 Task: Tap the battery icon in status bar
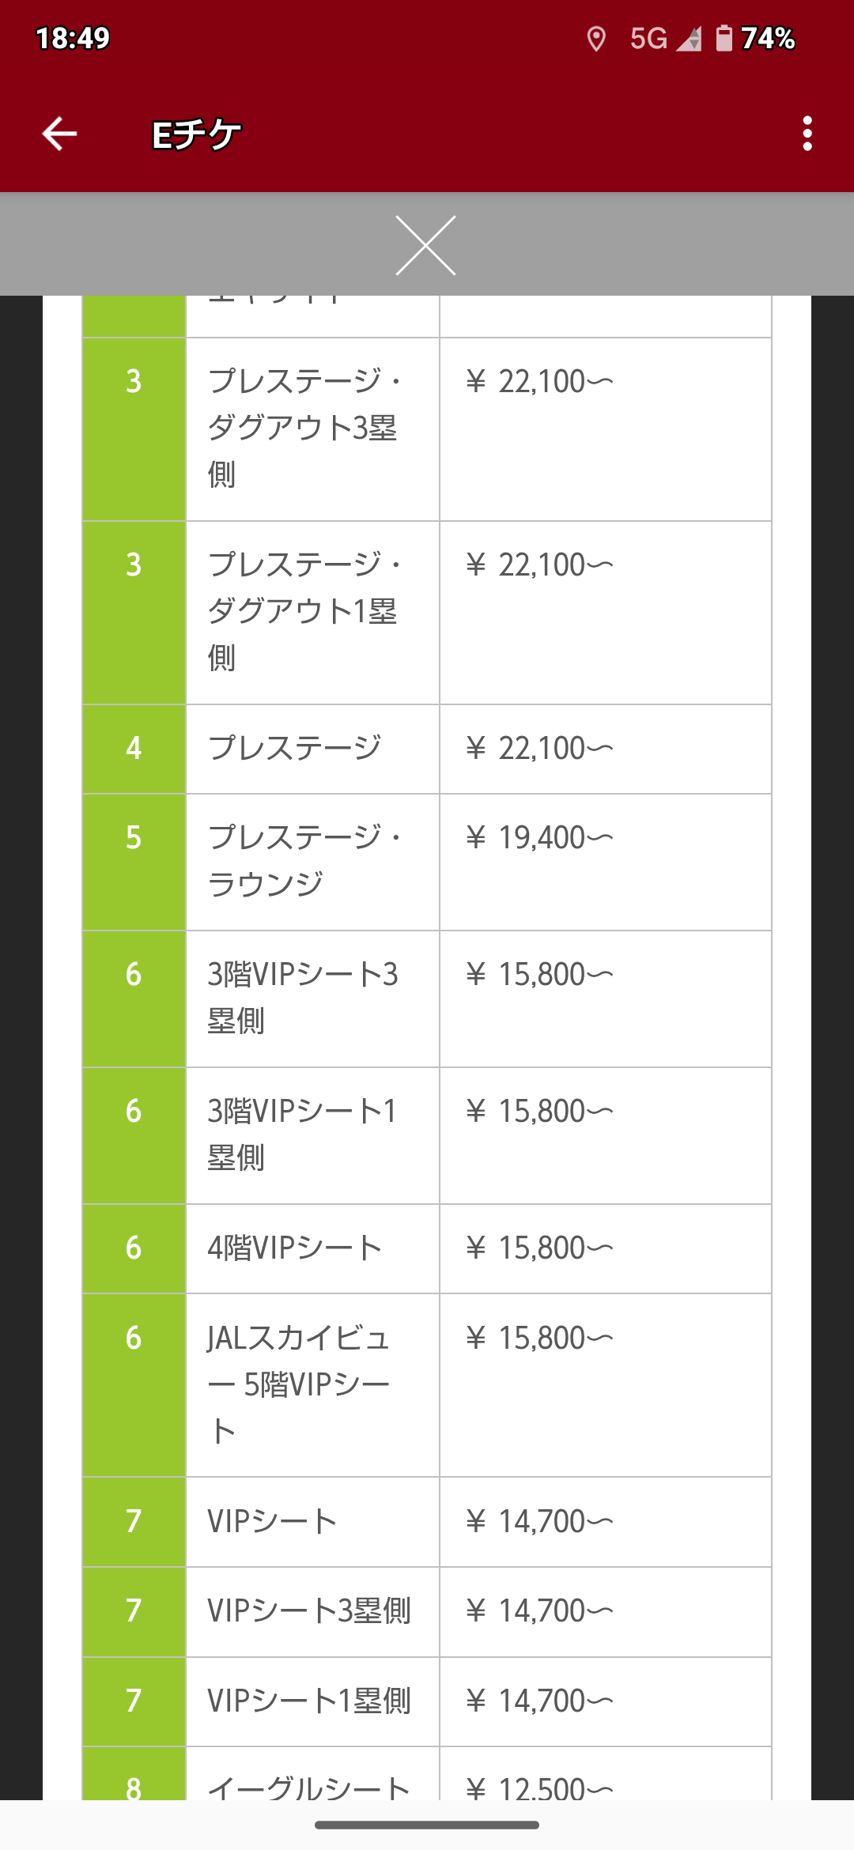[x=724, y=38]
